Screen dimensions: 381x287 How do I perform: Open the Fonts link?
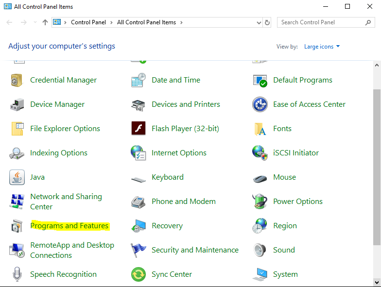[282, 129]
